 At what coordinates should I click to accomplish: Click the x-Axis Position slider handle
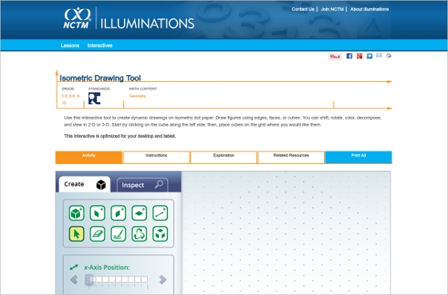89,279
